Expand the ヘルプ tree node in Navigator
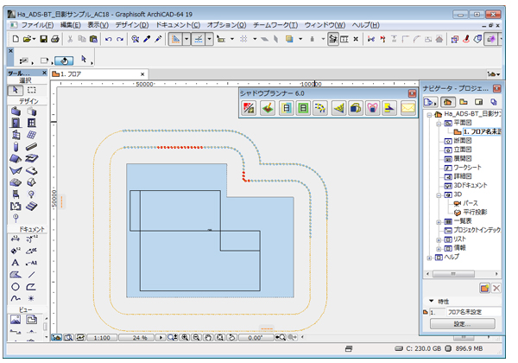The height and width of the screenshot is (363, 518). click(429, 258)
